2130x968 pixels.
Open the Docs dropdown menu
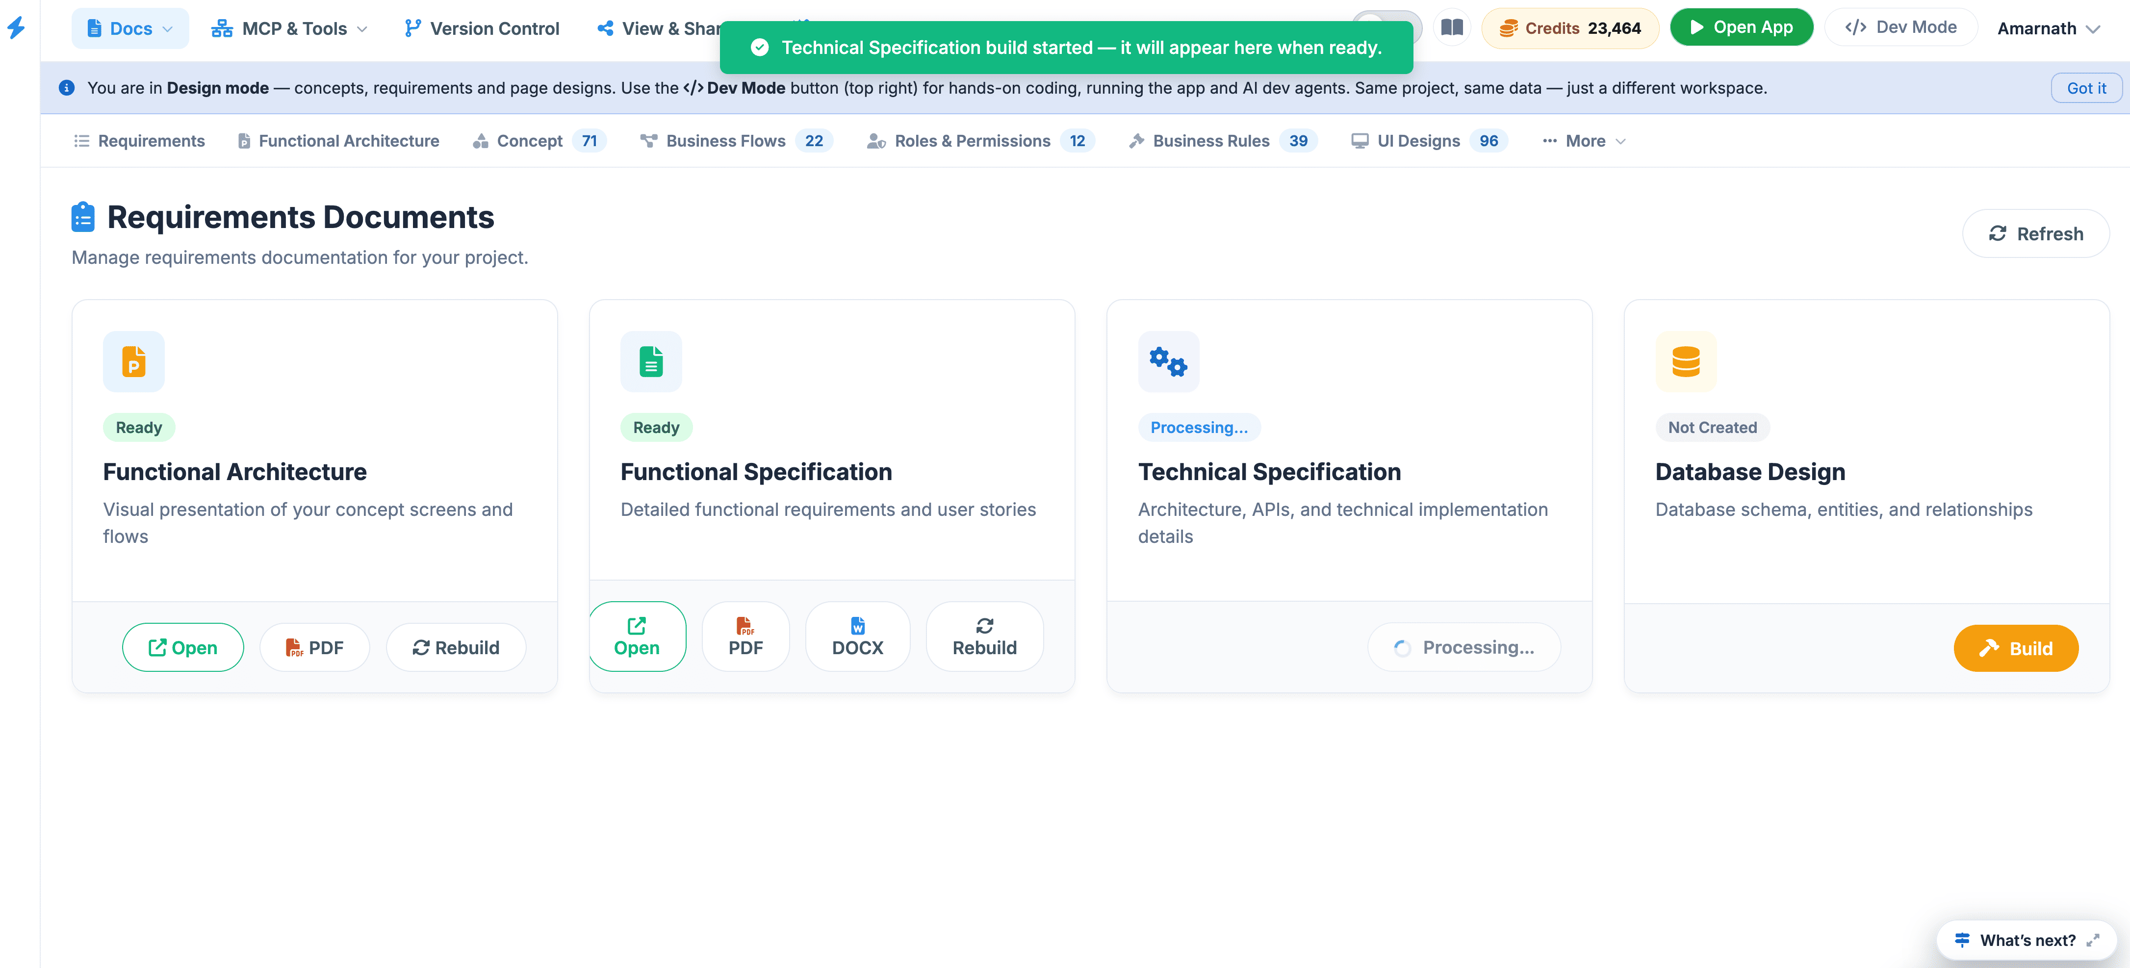130,29
